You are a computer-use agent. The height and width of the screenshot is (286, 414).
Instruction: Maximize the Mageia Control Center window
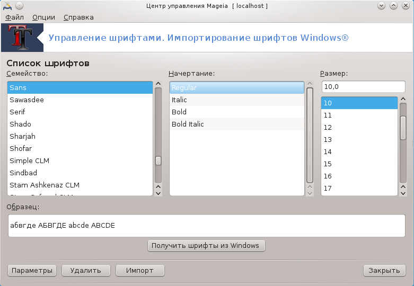[393, 5]
